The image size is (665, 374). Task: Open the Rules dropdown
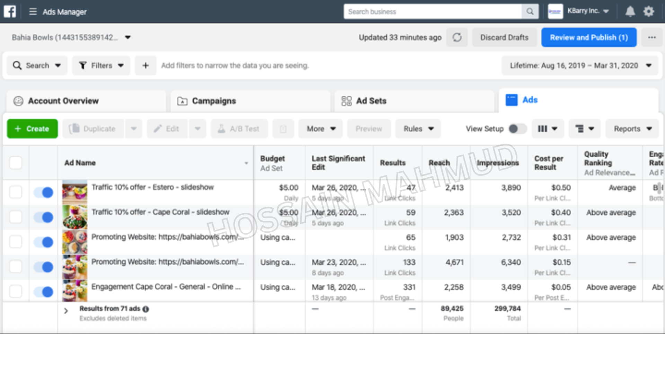point(418,129)
